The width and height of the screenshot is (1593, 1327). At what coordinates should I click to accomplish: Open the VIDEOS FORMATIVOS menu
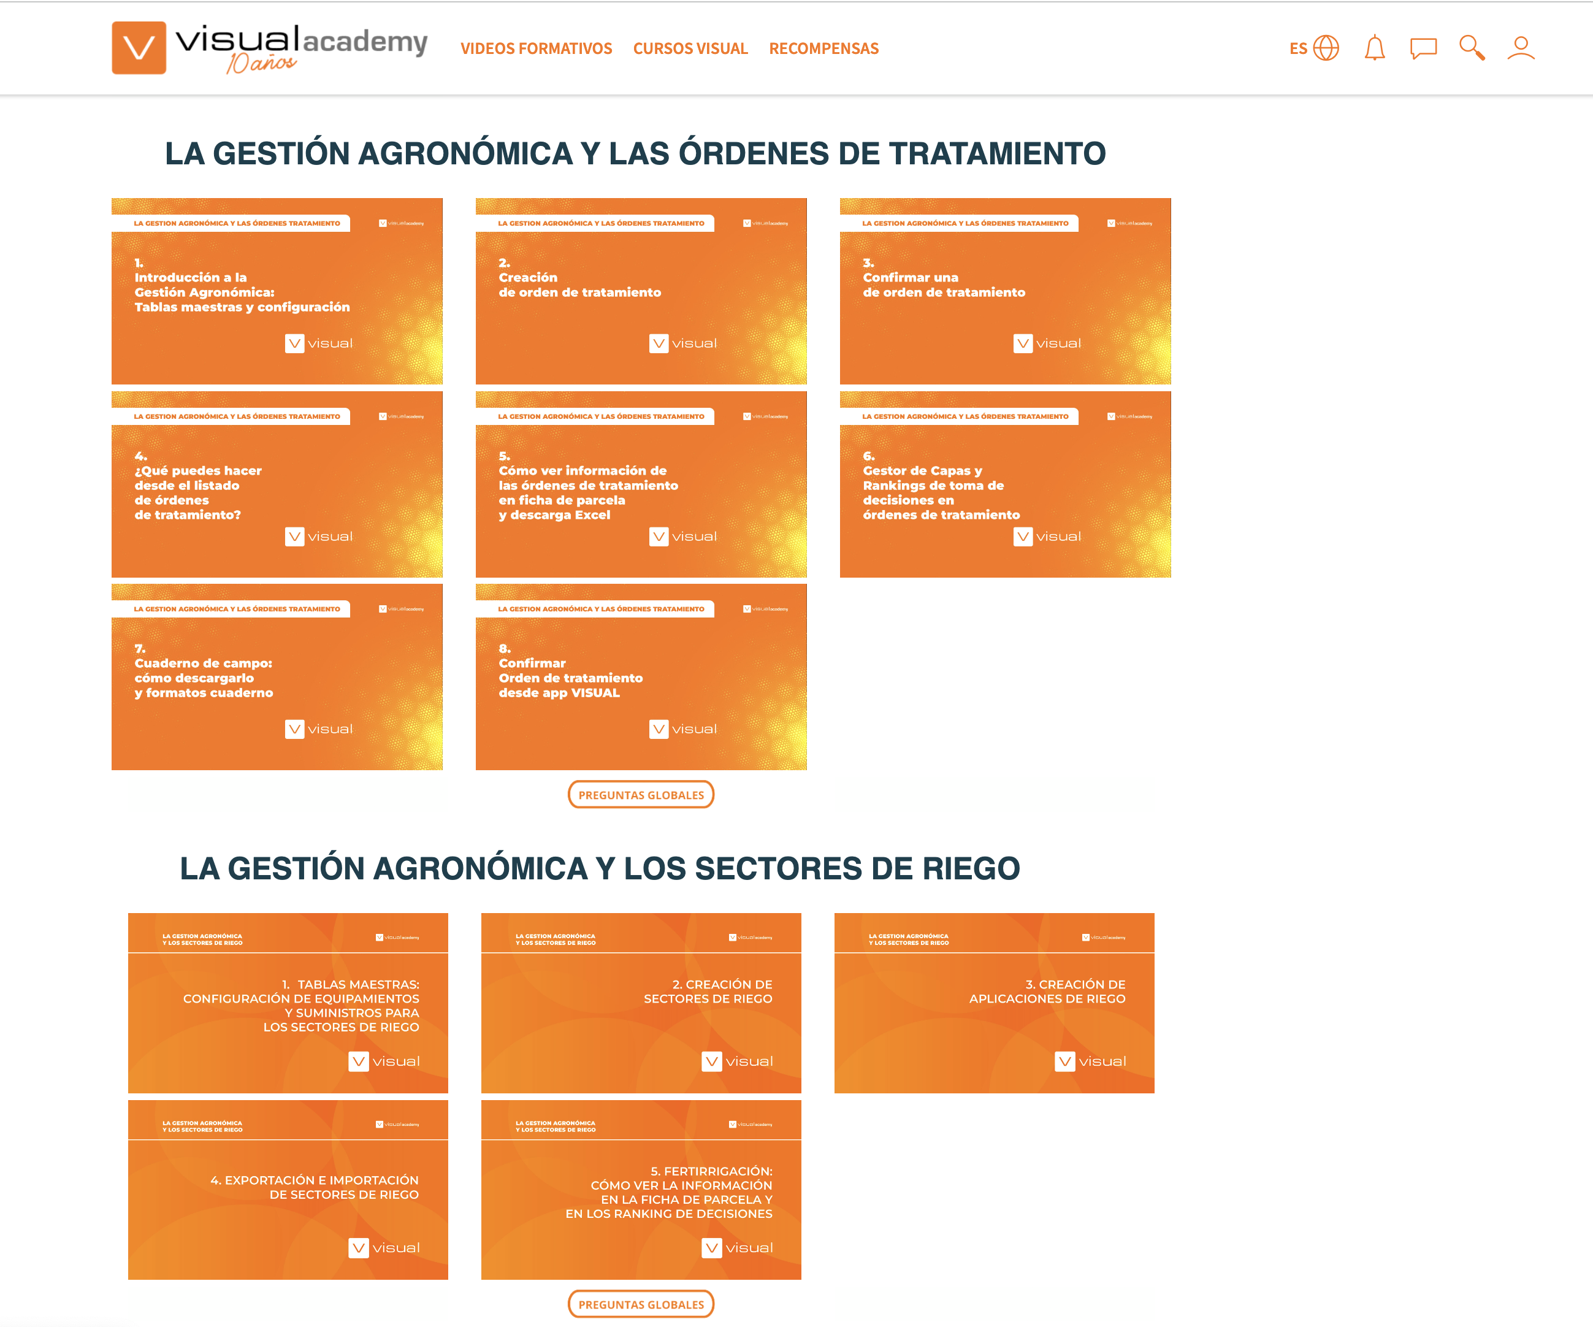(x=535, y=48)
